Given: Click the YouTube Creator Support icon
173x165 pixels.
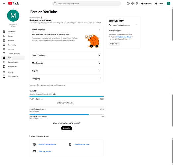Looking at the screenshot, I should click(34, 145).
